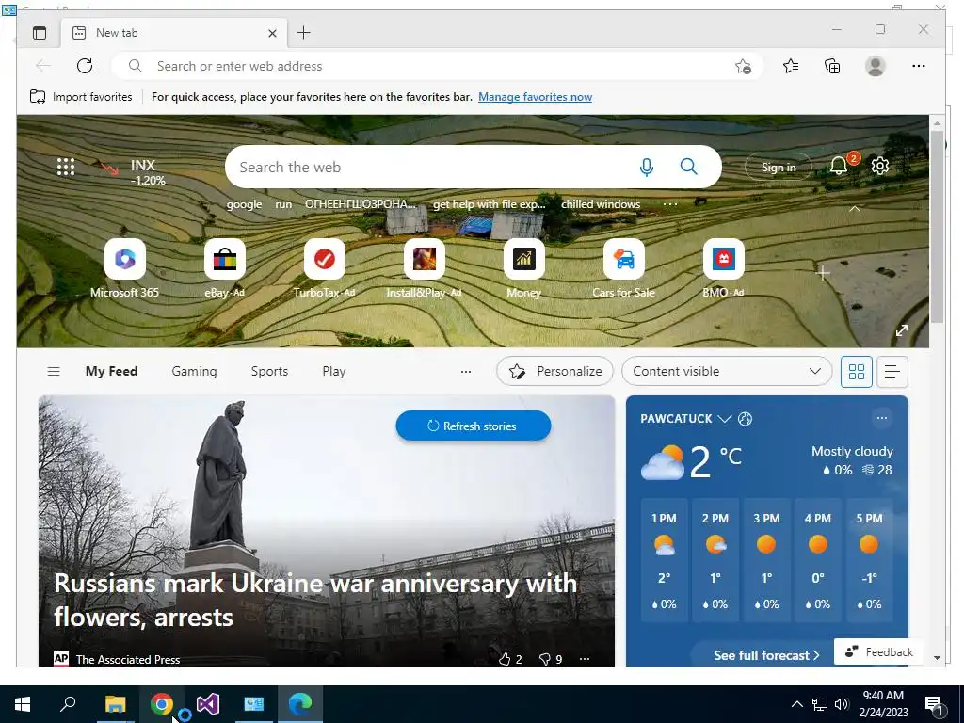Viewport: 964px width, 723px height.
Task: Open the Favorites list icon
Action: pos(791,66)
